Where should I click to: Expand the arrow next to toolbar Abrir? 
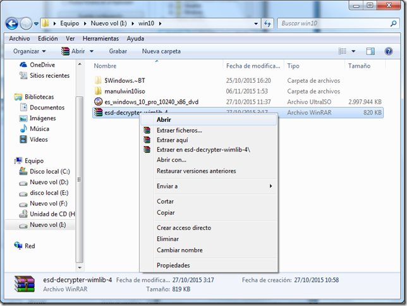[x=92, y=51]
